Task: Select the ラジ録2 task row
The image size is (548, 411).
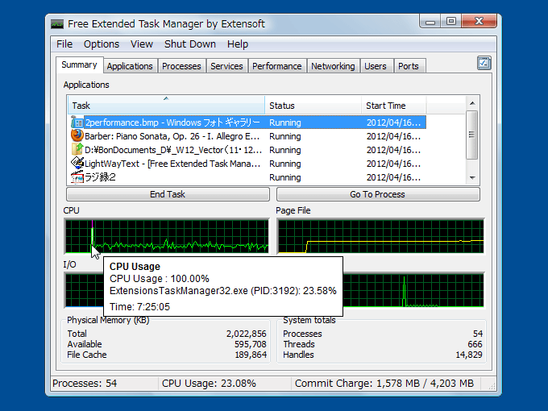Action: [247, 177]
